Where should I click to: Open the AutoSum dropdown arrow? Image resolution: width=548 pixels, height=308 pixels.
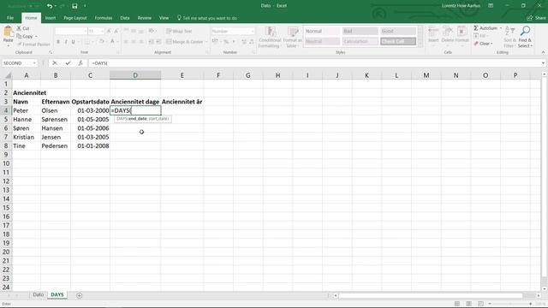click(500, 28)
